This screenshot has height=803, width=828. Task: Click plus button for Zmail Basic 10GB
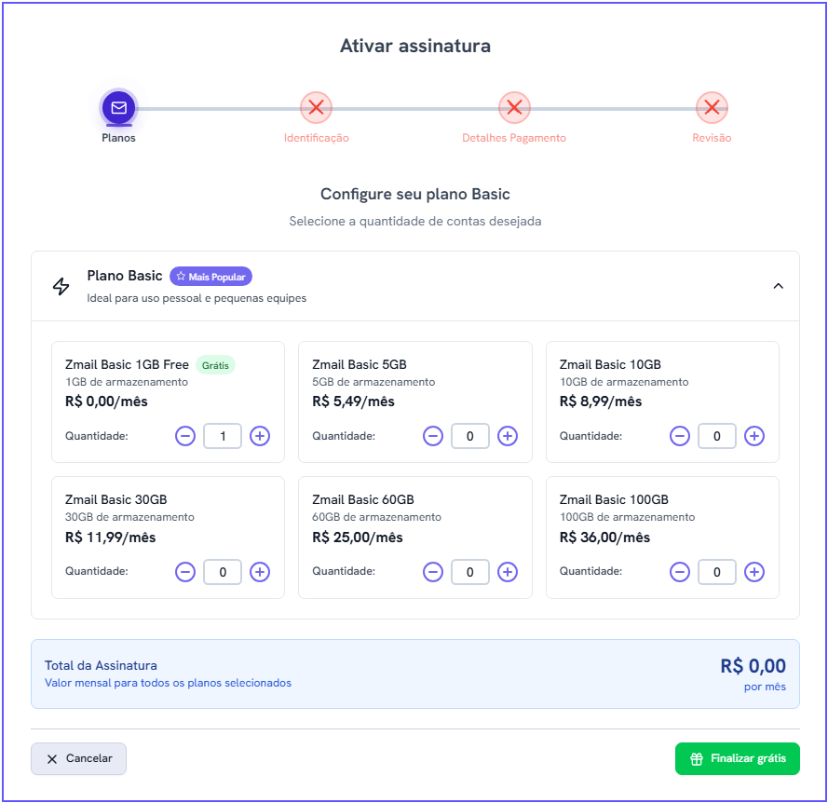(754, 436)
